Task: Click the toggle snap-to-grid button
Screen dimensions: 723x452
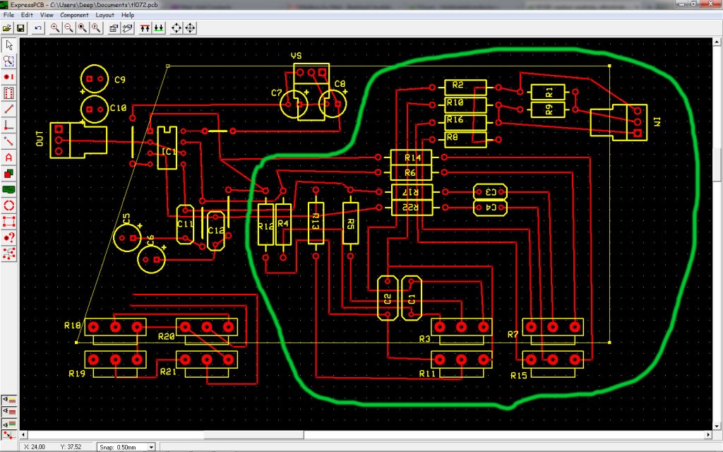Action: pyautogui.click(x=8, y=434)
